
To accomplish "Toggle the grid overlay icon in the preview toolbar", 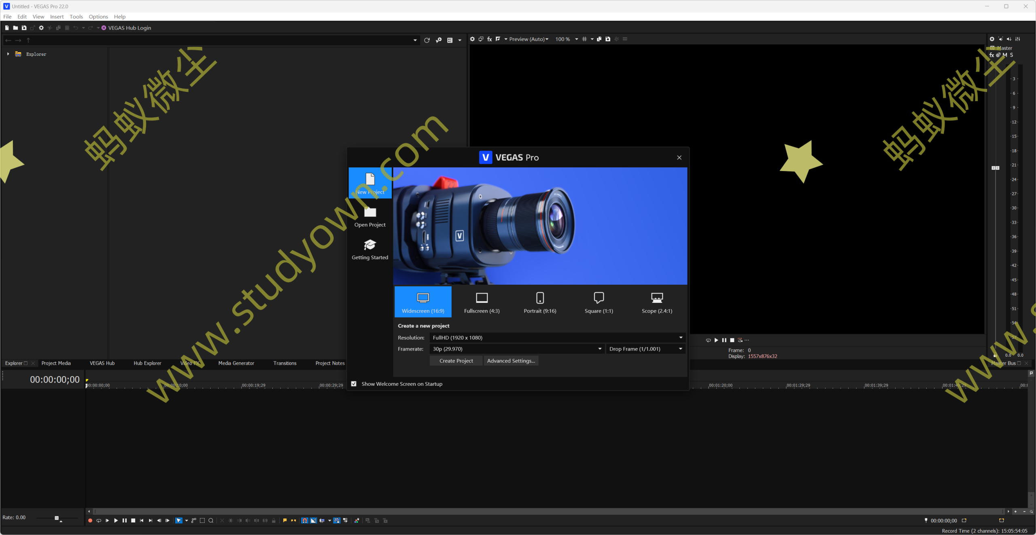I will (585, 39).
